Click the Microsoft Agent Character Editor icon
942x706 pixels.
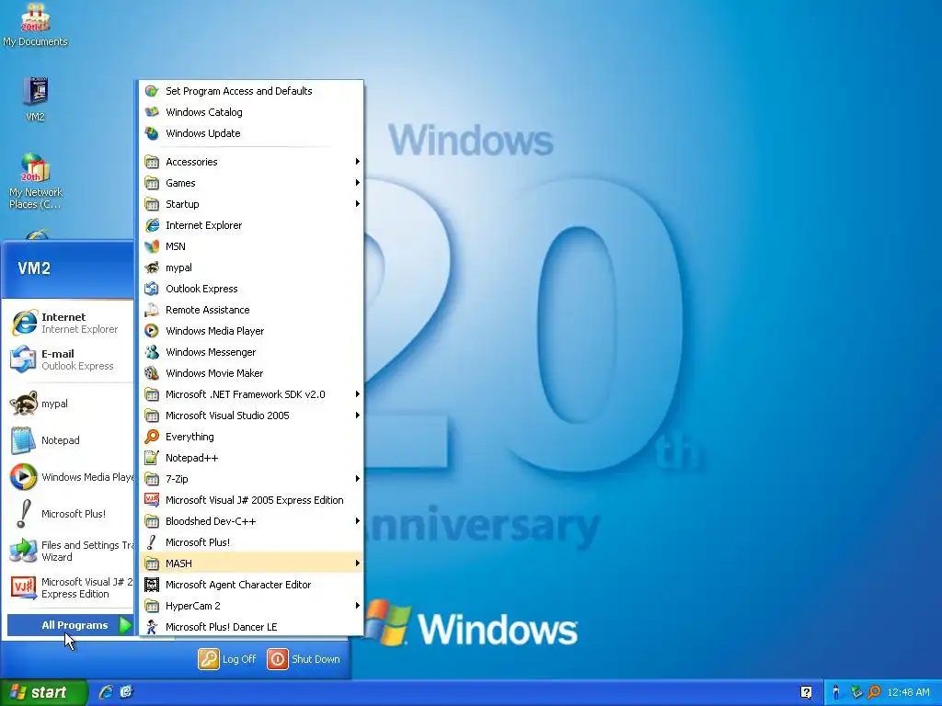coord(152,585)
